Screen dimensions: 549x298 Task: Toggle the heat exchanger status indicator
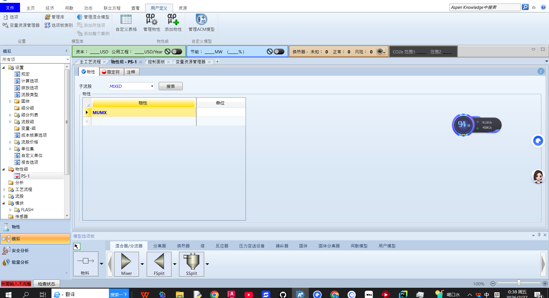coord(380,52)
